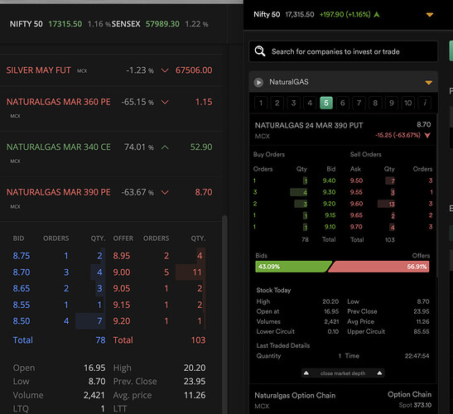
Task: Click the SILVER MAY FUT down chevron
Action: [x=165, y=70]
